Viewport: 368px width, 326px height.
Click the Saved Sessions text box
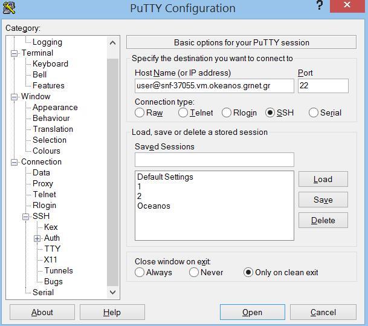coord(215,160)
